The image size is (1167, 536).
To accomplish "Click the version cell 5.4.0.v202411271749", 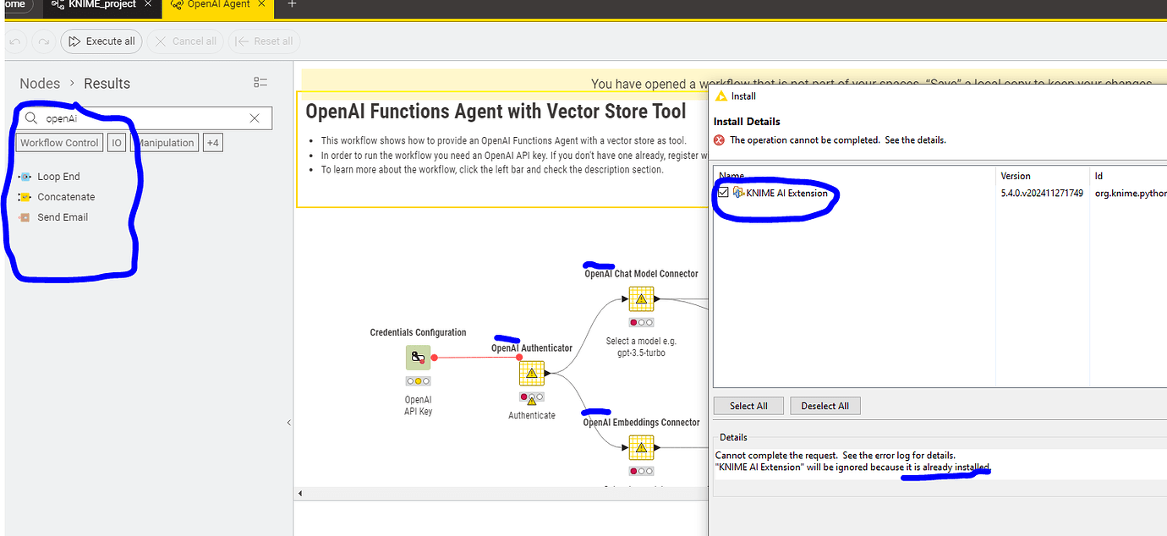I will tap(1043, 194).
